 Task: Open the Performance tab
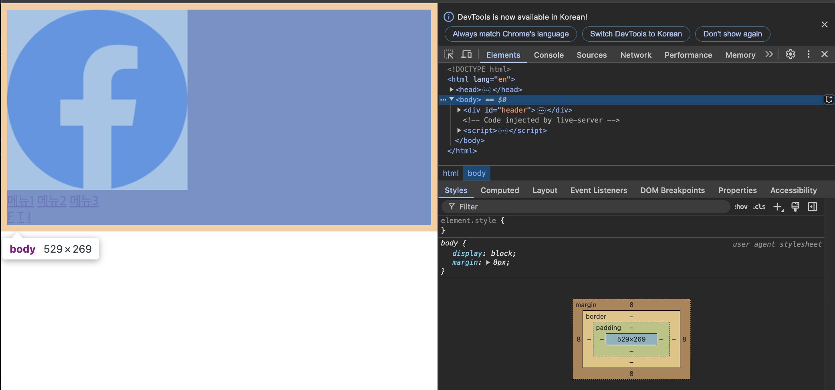(x=688, y=55)
